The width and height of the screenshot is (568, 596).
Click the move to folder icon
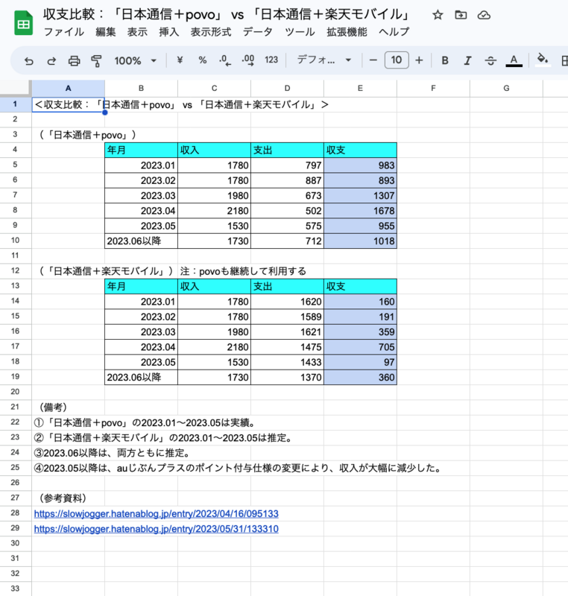461,15
